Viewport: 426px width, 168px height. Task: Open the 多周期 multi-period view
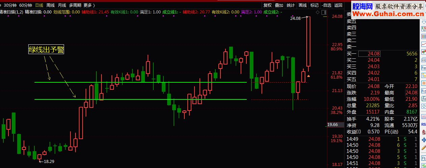[x=75, y=5]
